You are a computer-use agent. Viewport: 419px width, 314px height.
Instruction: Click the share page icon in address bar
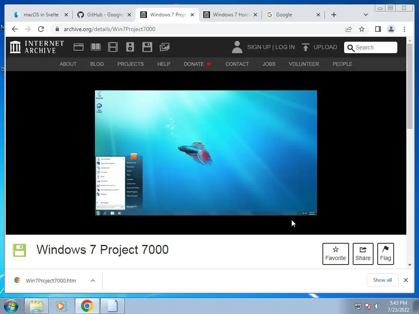tap(349, 29)
